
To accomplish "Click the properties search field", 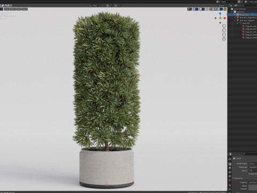I will tap(250, 154).
